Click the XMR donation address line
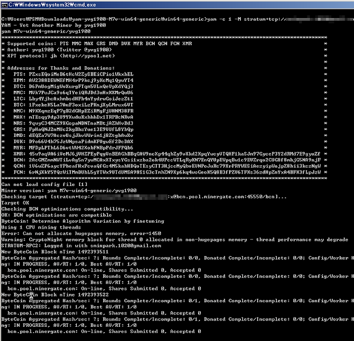Screen dimensions: 354x341 point(167,154)
